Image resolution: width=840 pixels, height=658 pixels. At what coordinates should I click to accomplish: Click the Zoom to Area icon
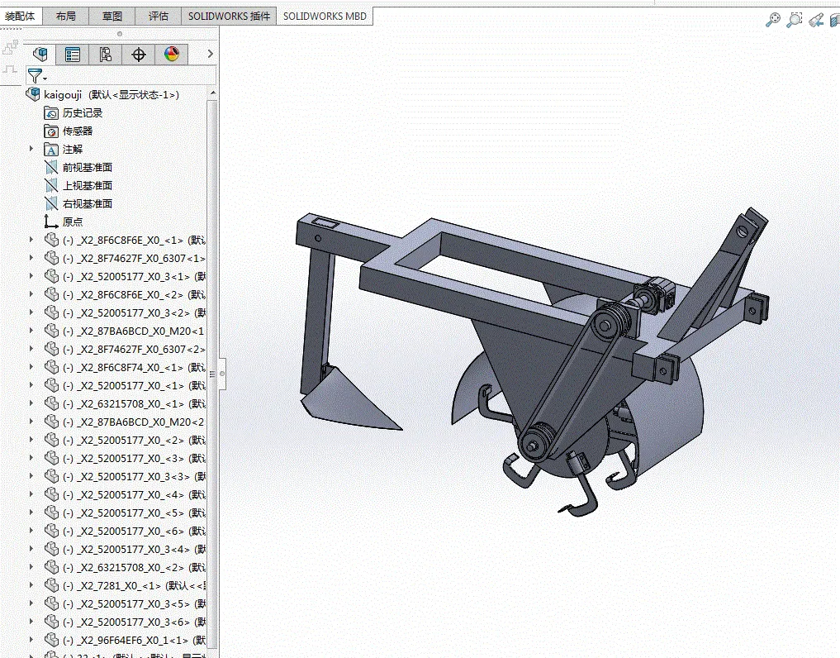tap(795, 21)
